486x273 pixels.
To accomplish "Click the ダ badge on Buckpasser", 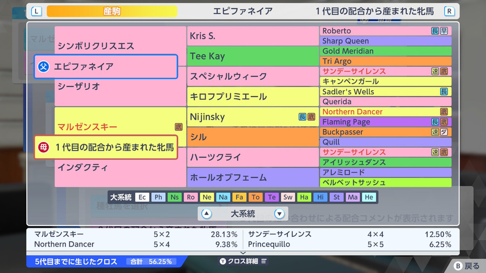I will (x=444, y=132).
